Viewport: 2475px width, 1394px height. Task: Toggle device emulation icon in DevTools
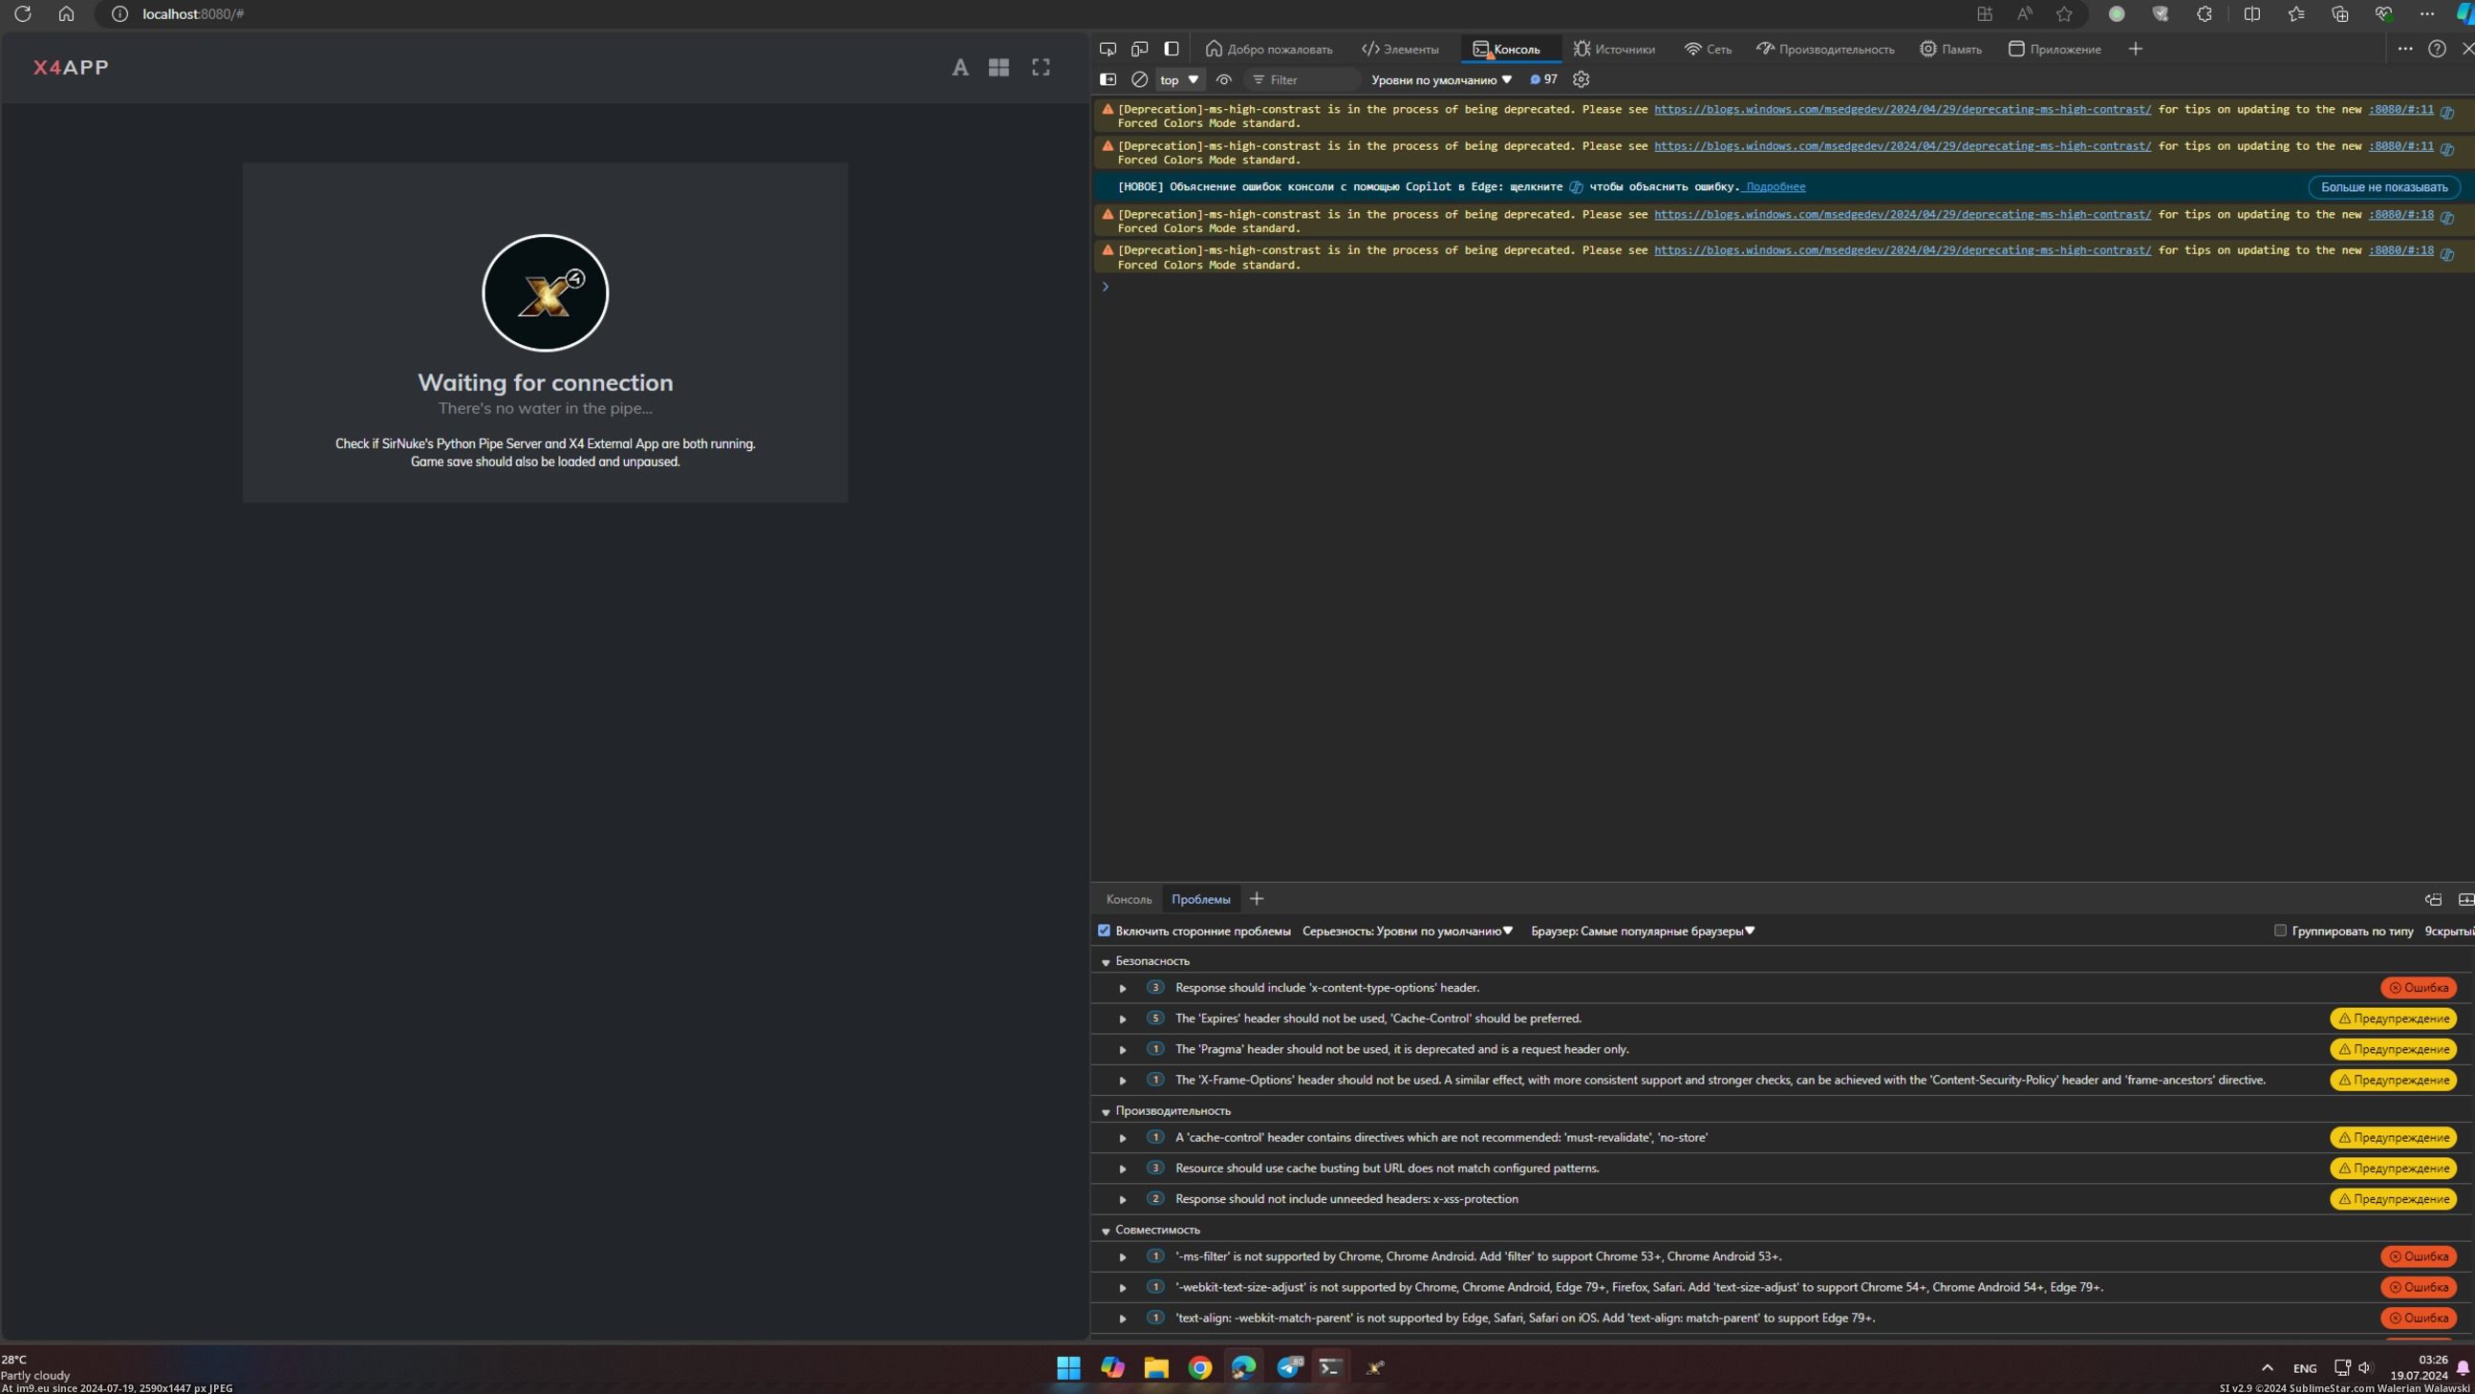[1139, 49]
